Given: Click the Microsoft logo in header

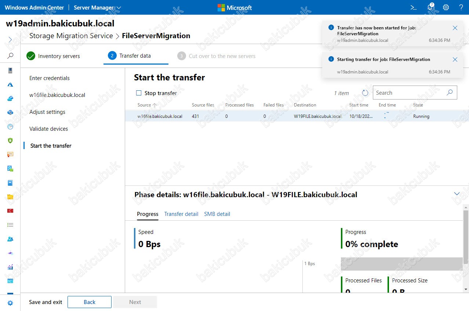Looking at the screenshot, I should tap(235, 7).
